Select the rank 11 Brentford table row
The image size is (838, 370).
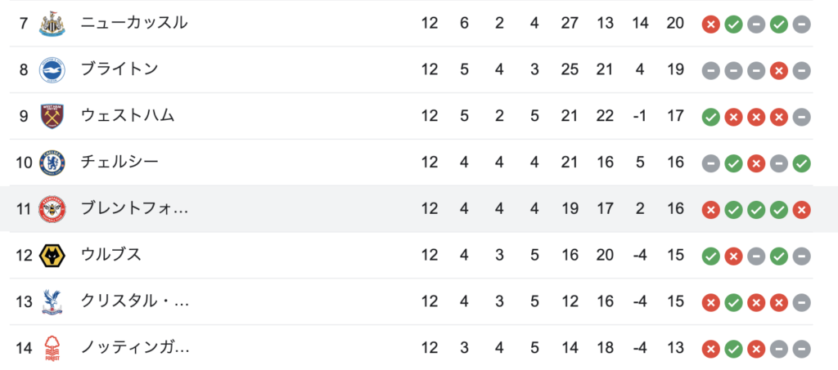click(x=419, y=209)
